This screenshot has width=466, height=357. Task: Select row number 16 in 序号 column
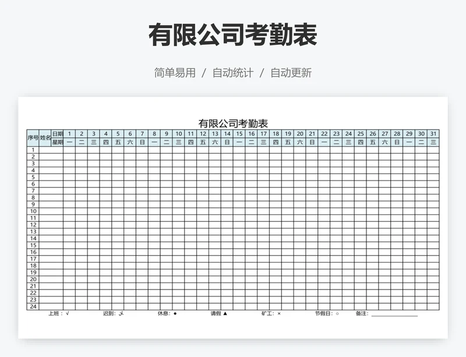[x=33, y=252]
